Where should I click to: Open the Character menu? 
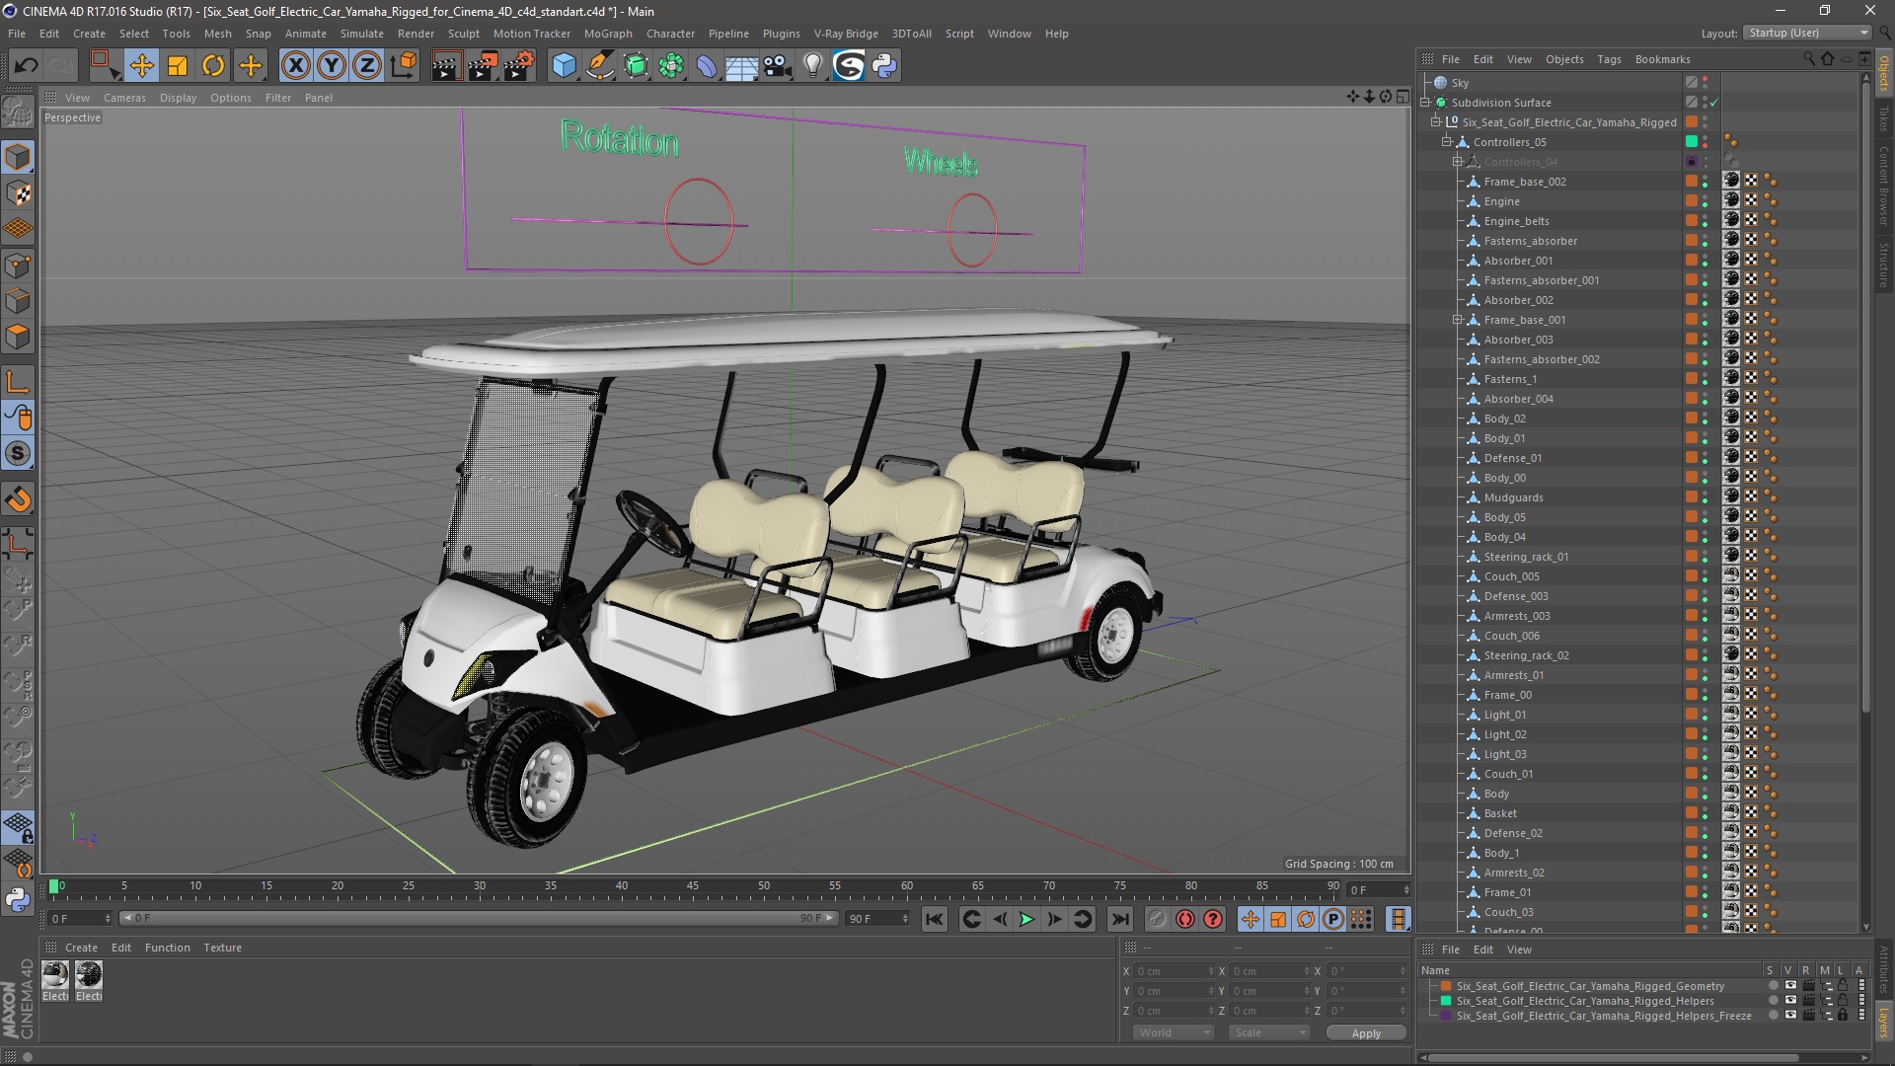[x=670, y=34]
